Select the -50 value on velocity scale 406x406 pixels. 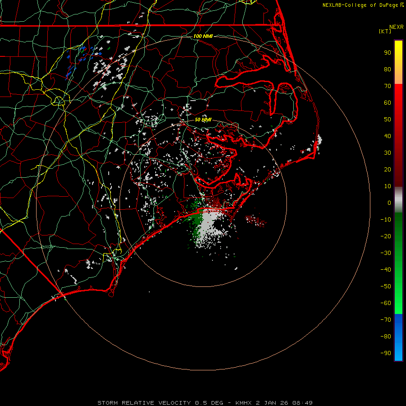point(386,286)
